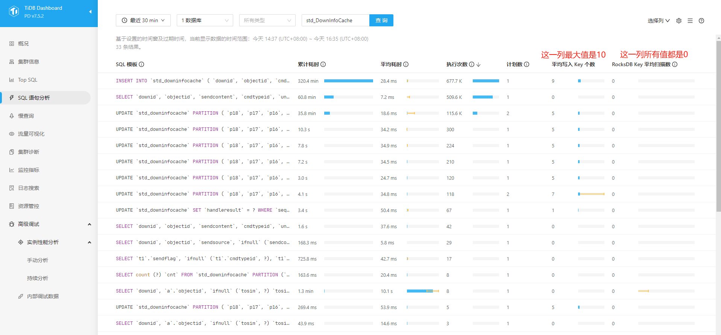Click info icon beside 平均耗时 header
Screen dimensions: 721x335
coord(406,64)
